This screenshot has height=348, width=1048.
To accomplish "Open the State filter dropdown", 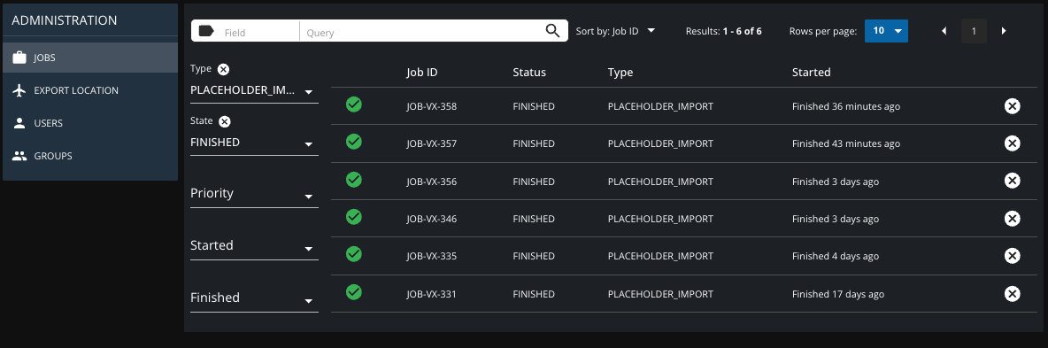I will [x=254, y=143].
